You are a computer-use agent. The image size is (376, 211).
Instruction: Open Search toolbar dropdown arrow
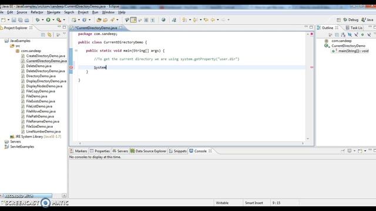117,20
